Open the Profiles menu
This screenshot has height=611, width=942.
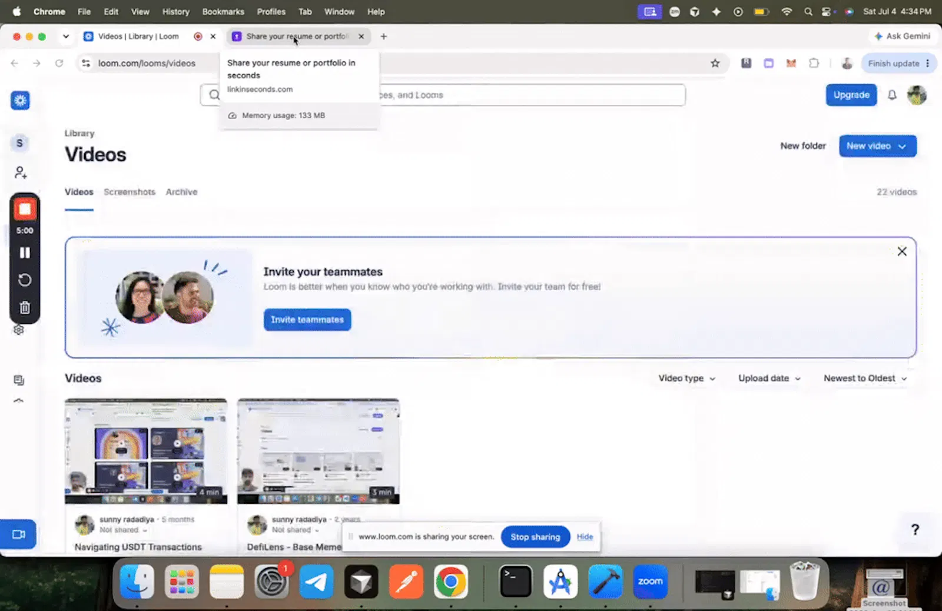click(271, 12)
